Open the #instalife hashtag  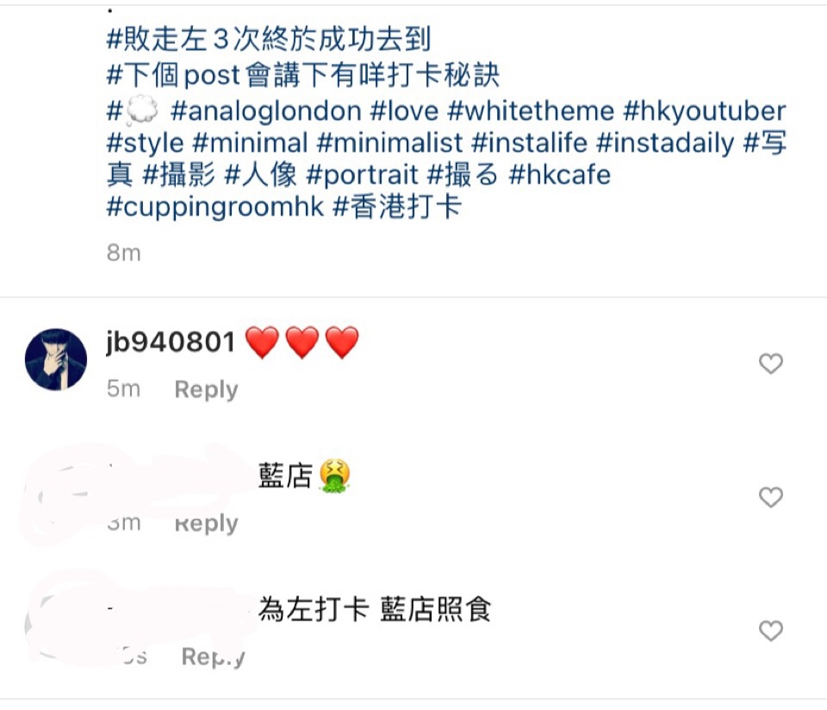coord(530,143)
